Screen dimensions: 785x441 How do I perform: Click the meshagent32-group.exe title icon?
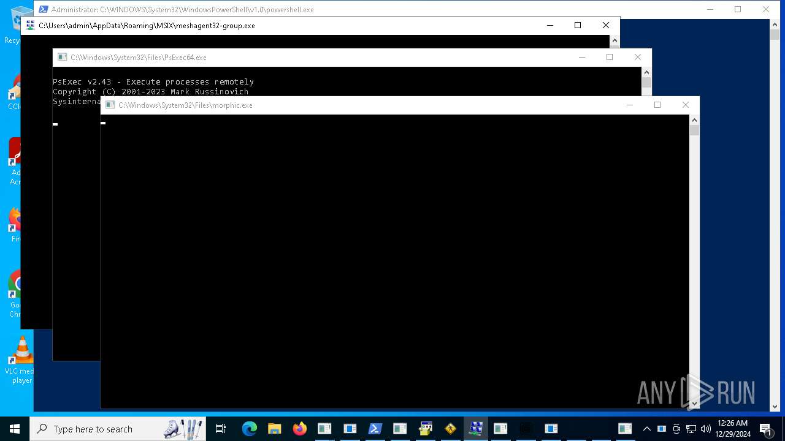pos(30,26)
